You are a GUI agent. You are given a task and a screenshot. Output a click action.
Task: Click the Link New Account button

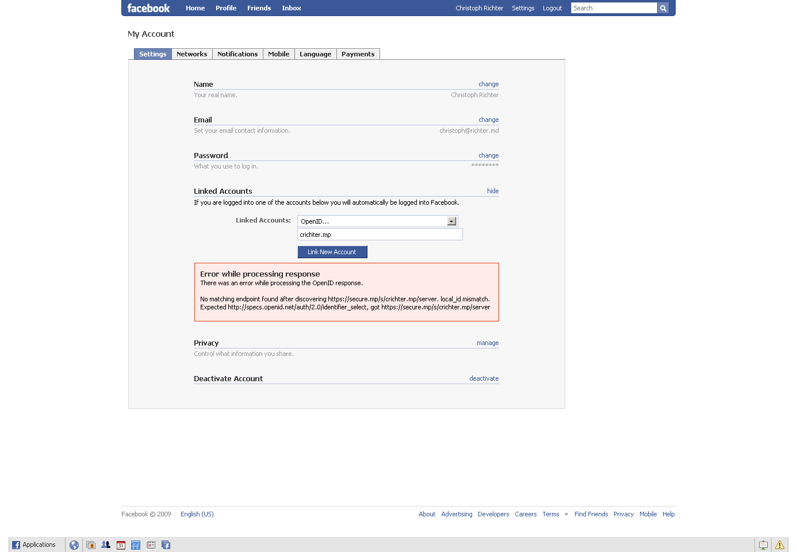(x=332, y=252)
